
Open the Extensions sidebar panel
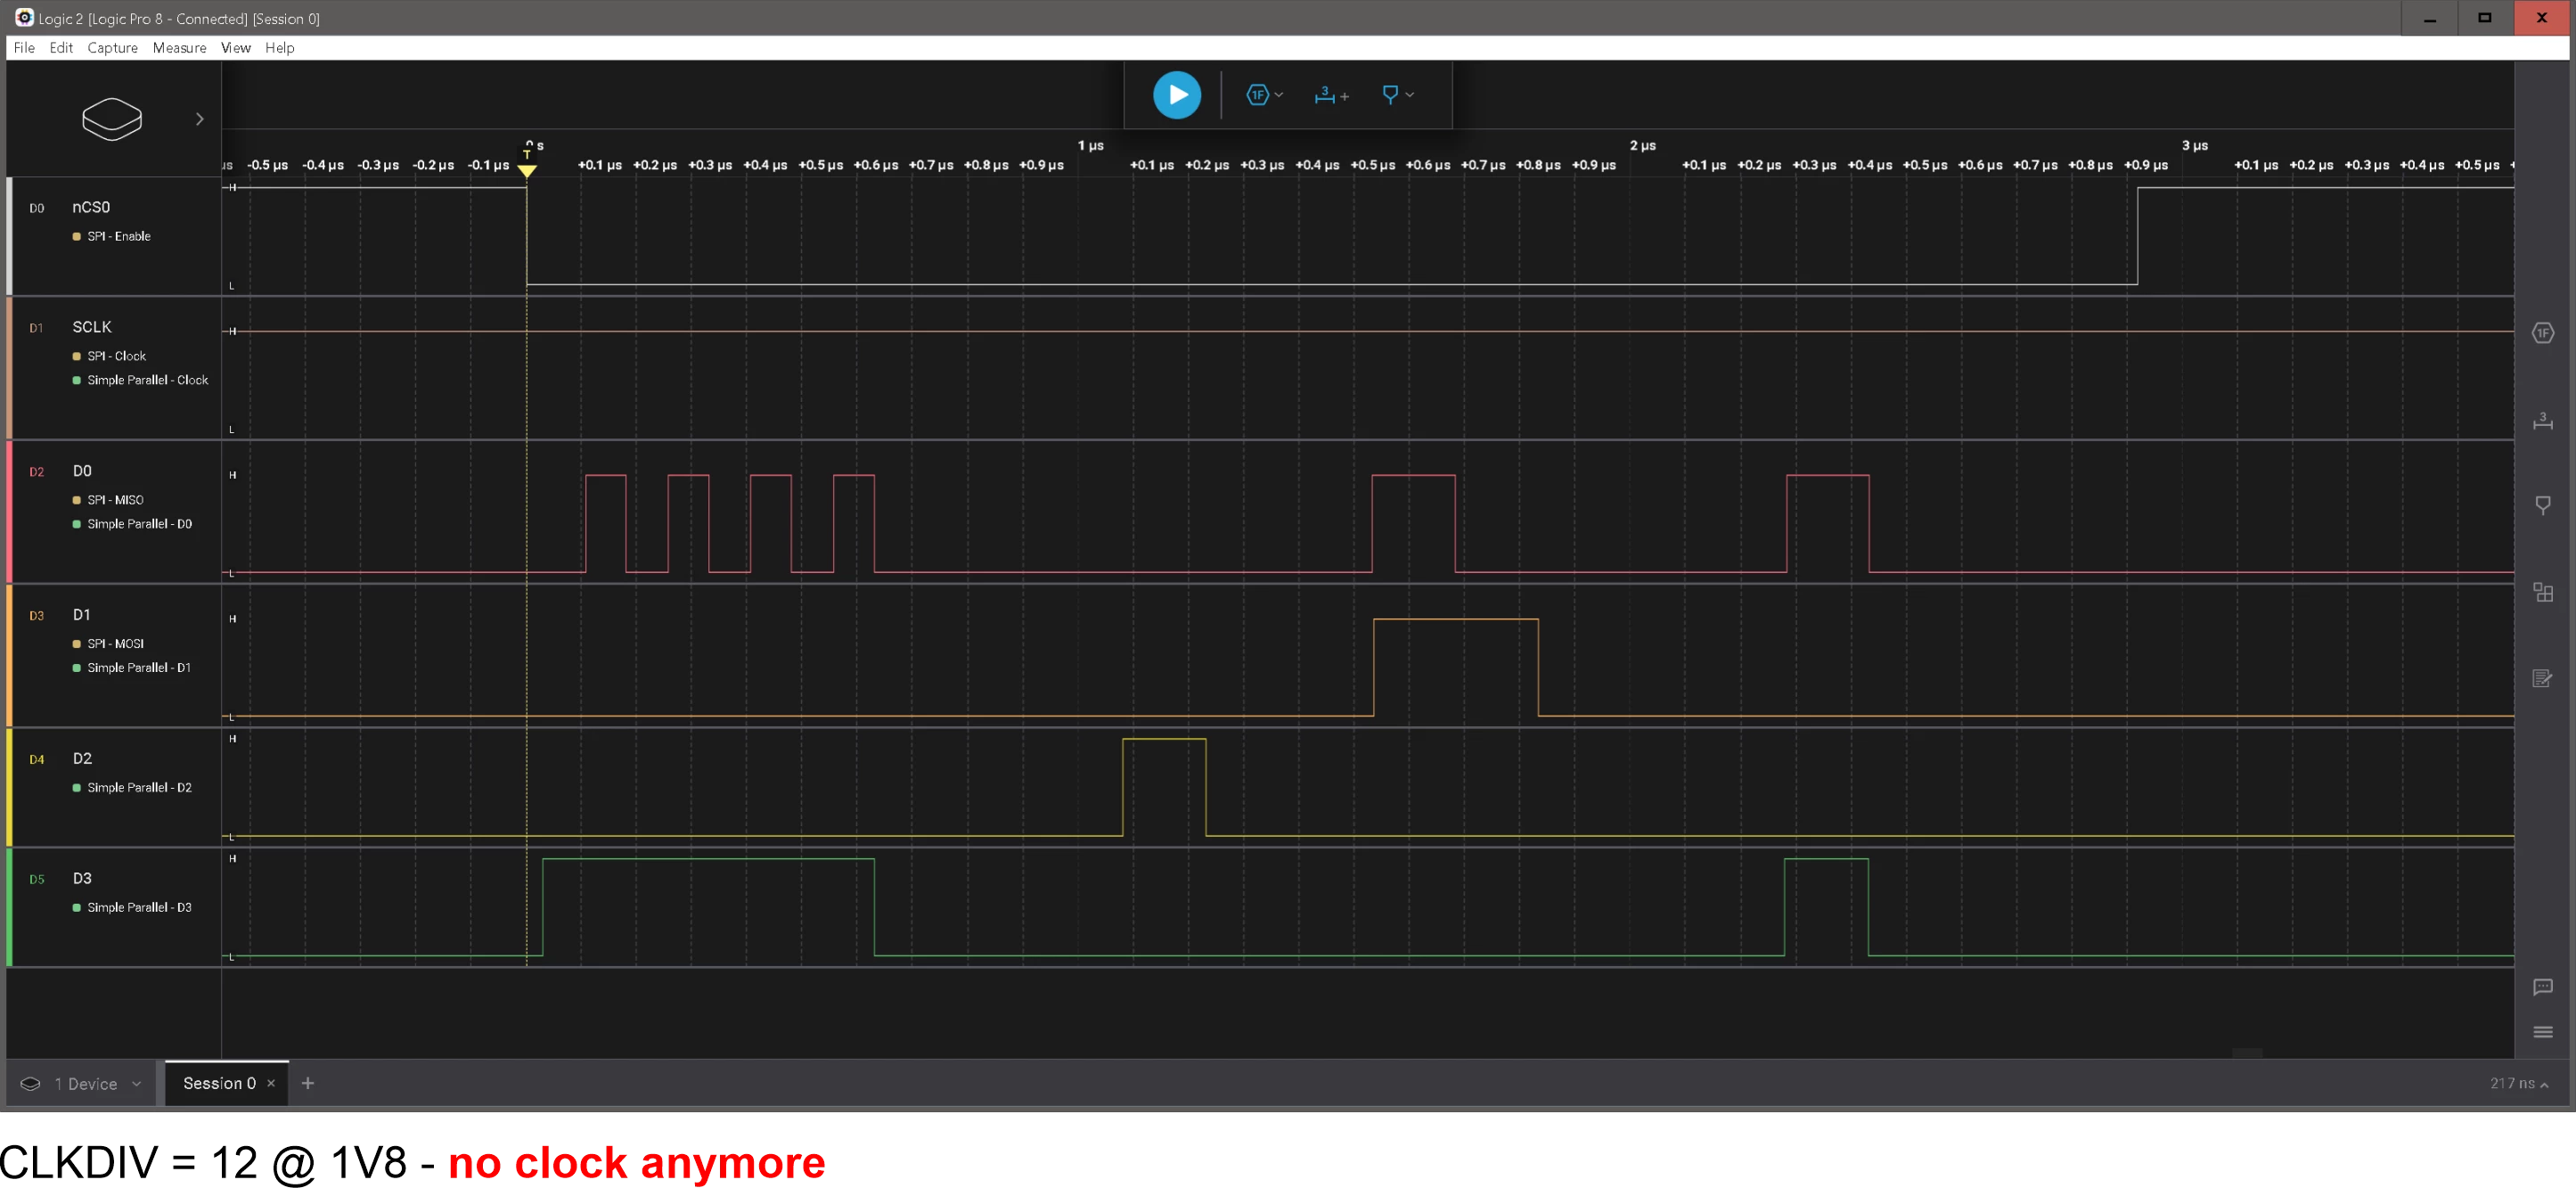pyautogui.click(x=2543, y=592)
